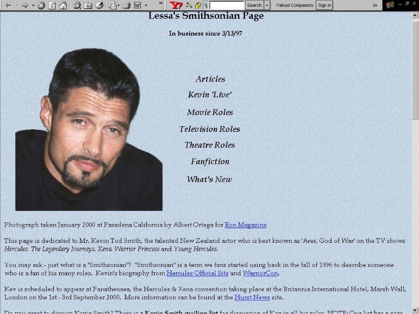
Task: Click the browser Back arrow button
Action: click(8, 5)
